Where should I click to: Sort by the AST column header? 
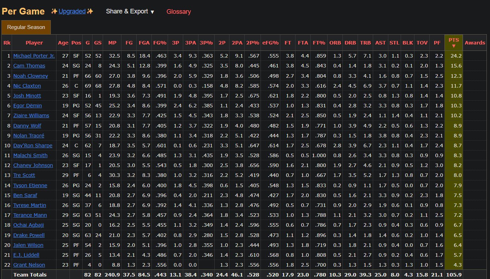[x=381, y=43]
